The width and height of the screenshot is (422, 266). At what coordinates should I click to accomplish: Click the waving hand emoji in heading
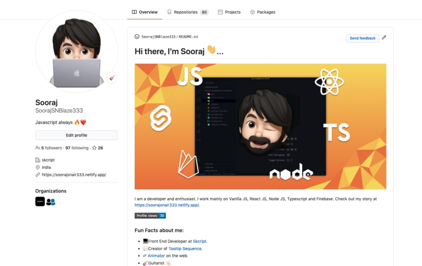(x=211, y=49)
